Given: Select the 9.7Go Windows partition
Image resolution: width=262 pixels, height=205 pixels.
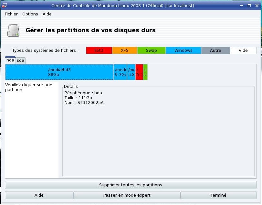Looking at the screenshot, I should pos(120,72).
